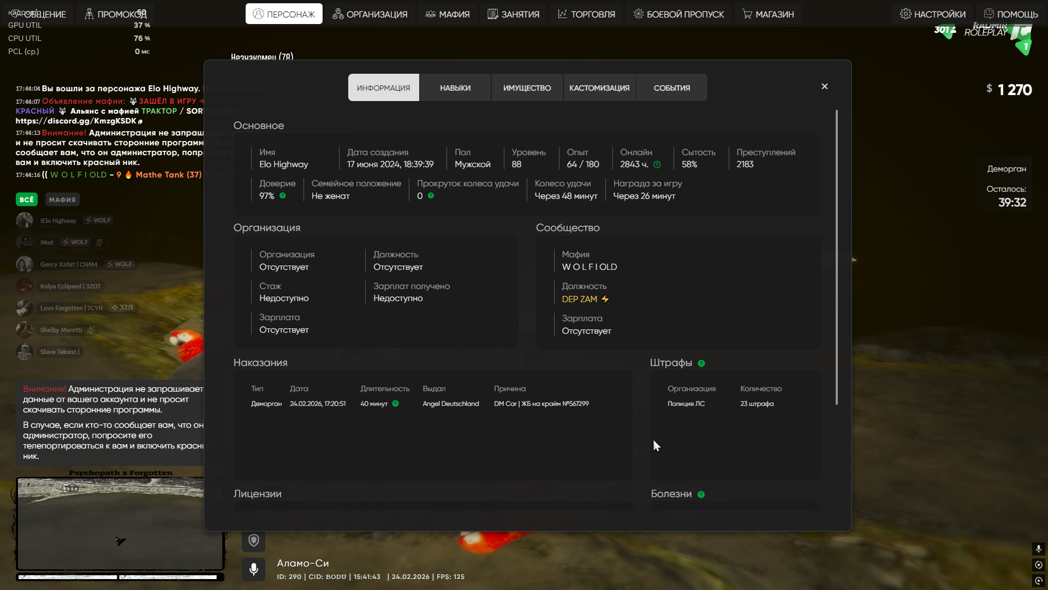This screenshot has width=1048, height=590.
Task: Toggle the ВСЁ voice chat filter
Action: (26, 200)
